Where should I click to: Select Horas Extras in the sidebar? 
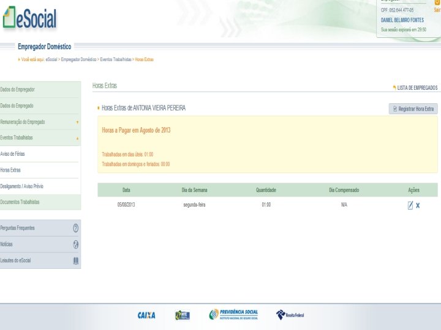point(40,170)
